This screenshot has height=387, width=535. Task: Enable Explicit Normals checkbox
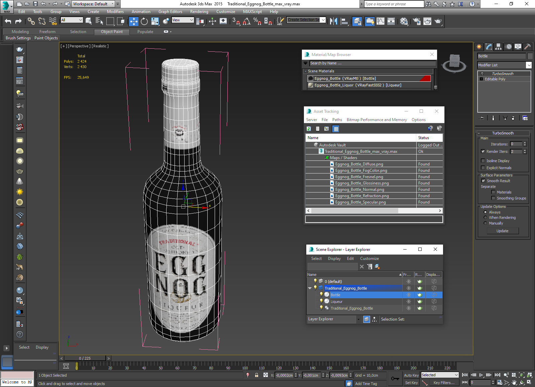483,168
